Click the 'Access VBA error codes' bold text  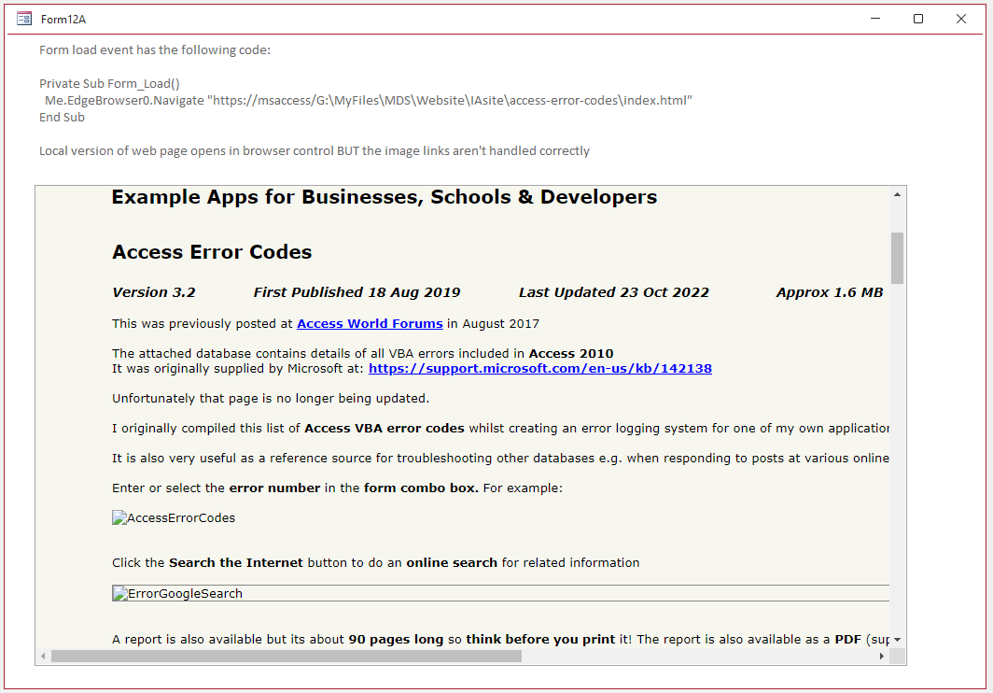tap(385, 428)
